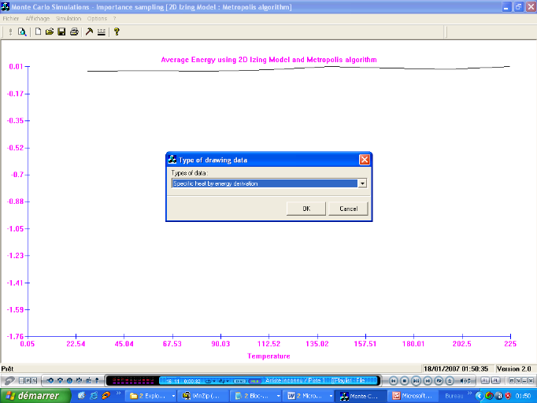Toggle play/pause in media player bar
537x403 pixels.
click(416, 381)
